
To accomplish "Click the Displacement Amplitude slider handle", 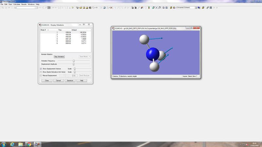I will point(73,64).
